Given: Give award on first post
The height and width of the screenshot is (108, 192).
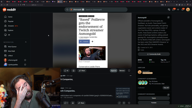Looking at the screenshot, I should [x=73, y=70].
